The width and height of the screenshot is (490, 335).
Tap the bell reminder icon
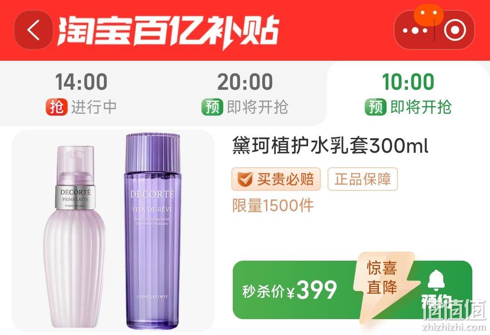(x=436, y=281)
